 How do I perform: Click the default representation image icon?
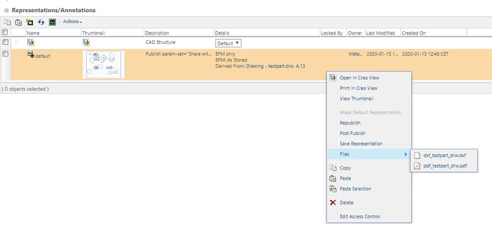pos(31,54)
